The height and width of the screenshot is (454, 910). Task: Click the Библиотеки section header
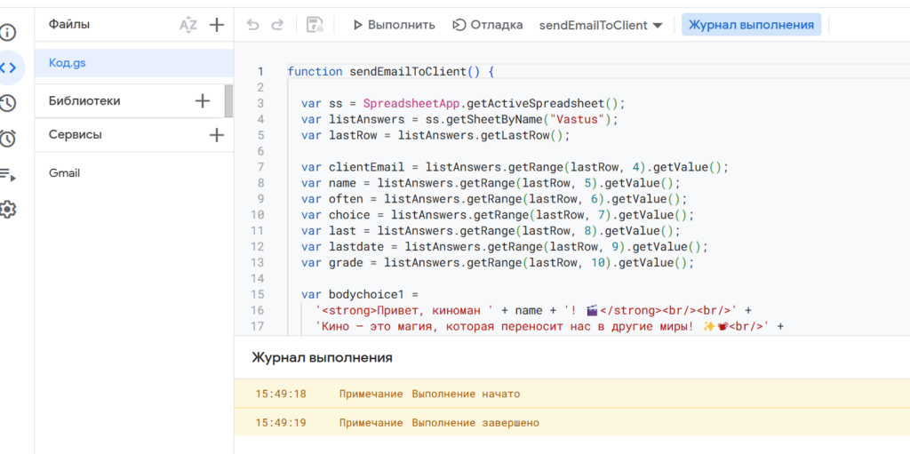[x=84, y=101]
